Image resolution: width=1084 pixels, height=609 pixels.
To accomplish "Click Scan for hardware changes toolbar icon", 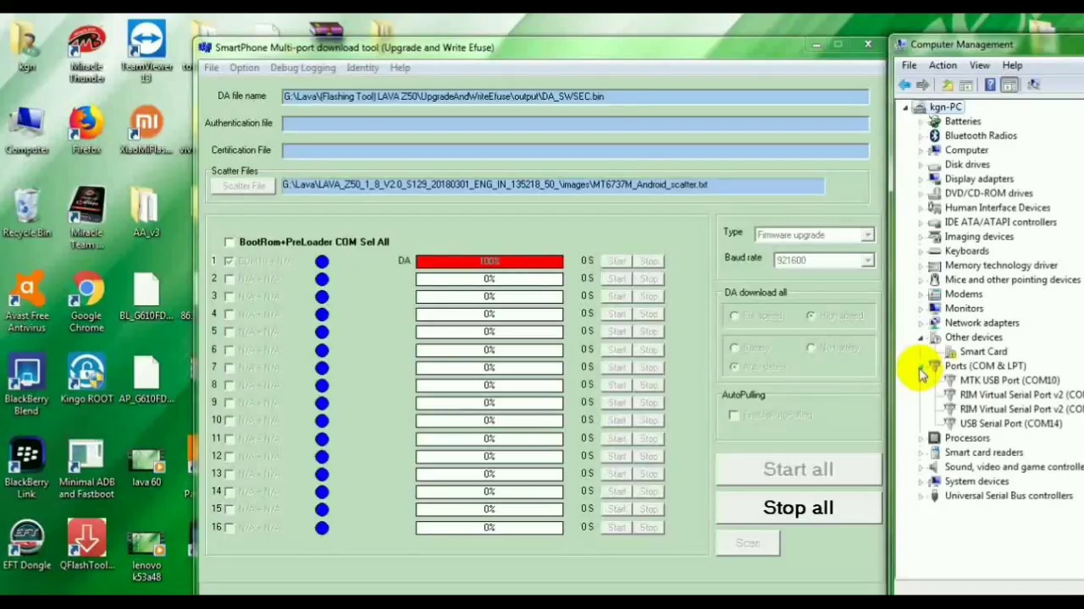I will point(1033,85).
